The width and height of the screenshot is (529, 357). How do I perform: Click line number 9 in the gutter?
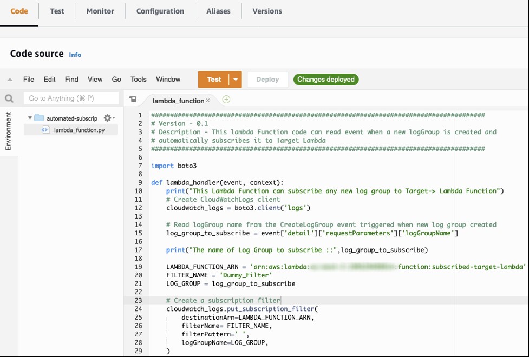(x=140, y=183)
